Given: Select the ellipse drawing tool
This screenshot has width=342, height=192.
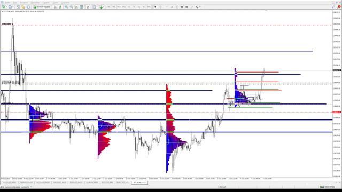Looking at the screenshot, I should point(182,7).
